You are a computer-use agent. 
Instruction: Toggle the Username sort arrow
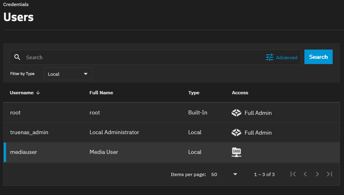point(38,93)
